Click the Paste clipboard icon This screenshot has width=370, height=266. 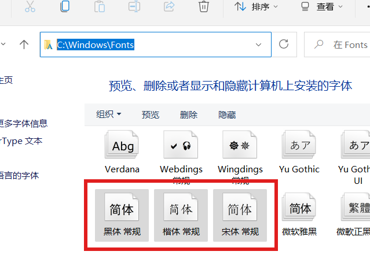(100, 7)
